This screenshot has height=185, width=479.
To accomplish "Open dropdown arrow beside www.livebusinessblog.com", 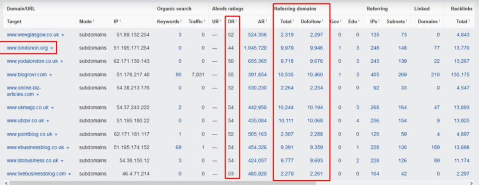I will 69,174.
